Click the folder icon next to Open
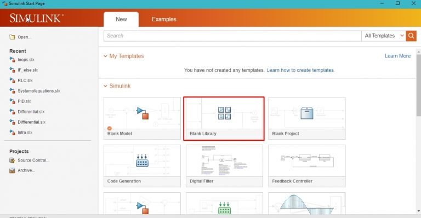The width and height of the screenshot is (421, 218). pos(12,37)
